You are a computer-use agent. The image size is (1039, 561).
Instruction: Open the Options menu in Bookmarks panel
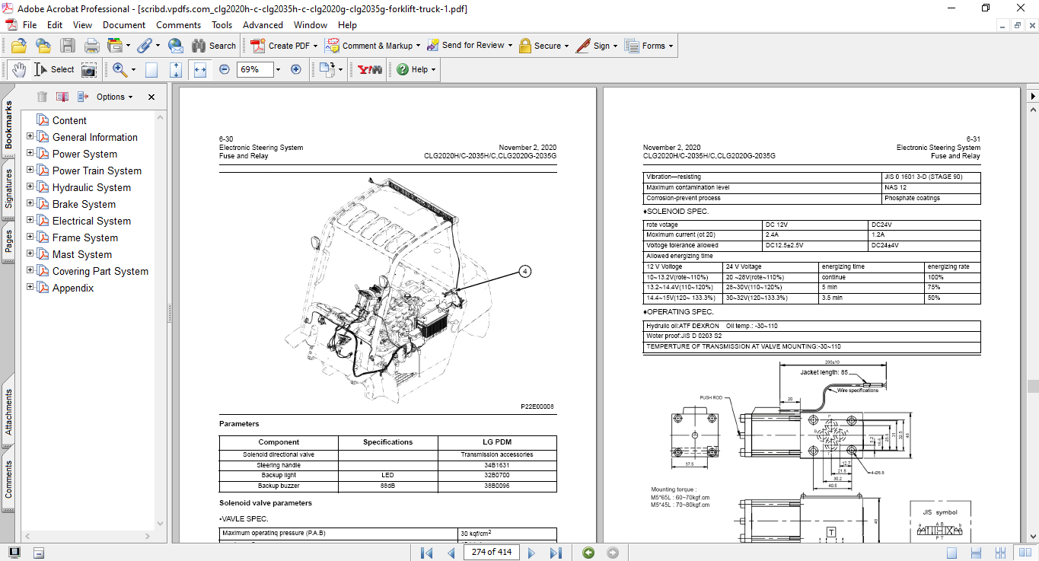click(113, 97)
